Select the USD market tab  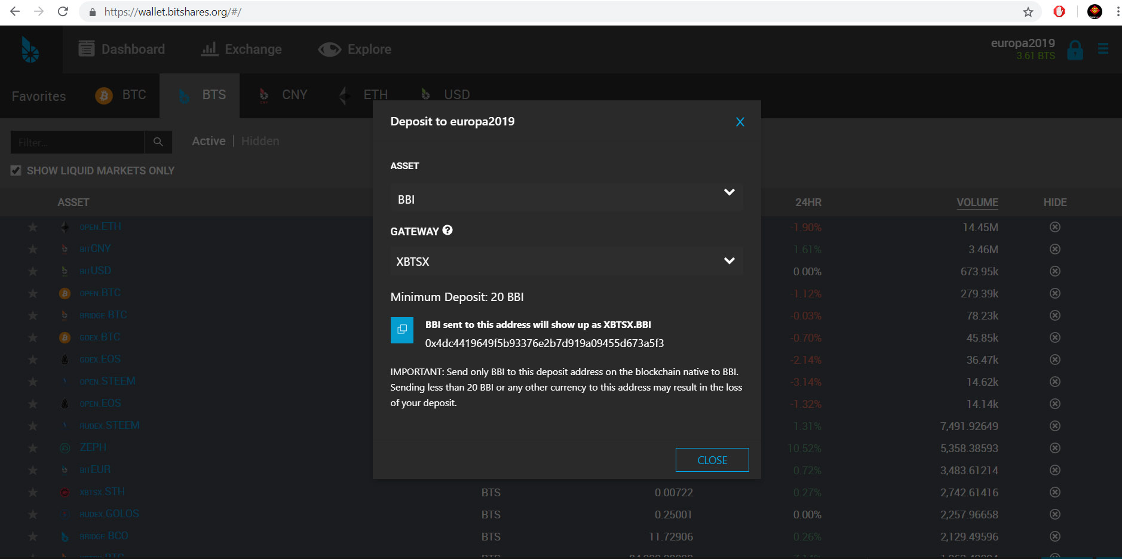pos(444,95)
